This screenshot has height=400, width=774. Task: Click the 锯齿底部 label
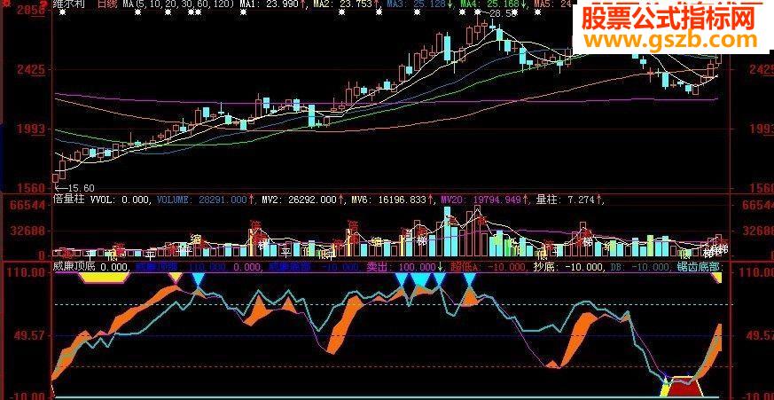(701, 267)
